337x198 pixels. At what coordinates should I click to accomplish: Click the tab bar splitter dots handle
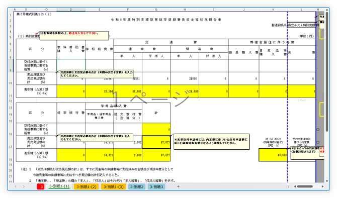[289, 186]
